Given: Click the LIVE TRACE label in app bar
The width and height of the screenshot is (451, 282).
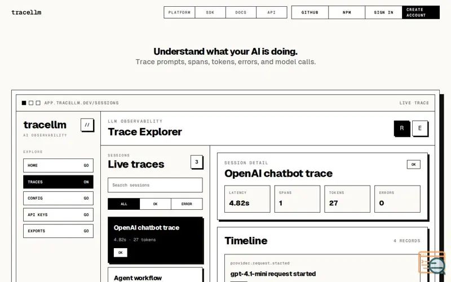Looking at the screenshot, I should coord(414,103).
